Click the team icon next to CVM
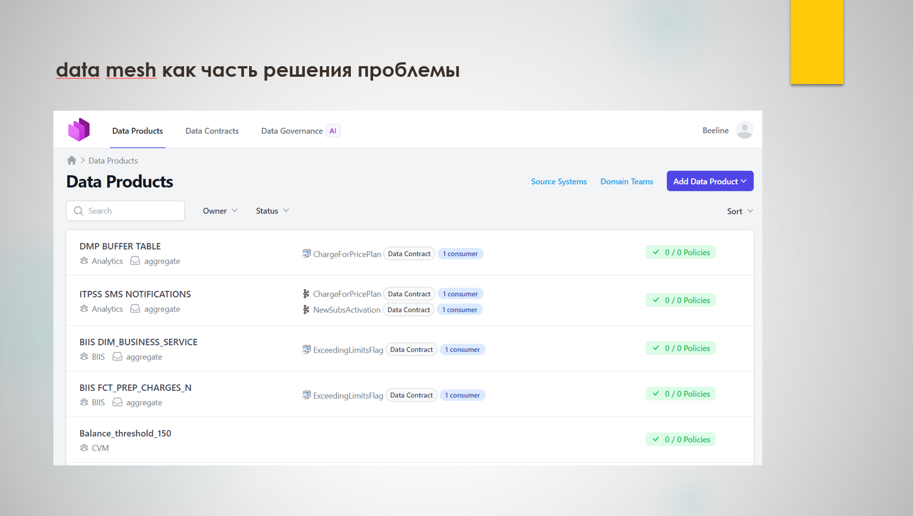 [84, 448]
